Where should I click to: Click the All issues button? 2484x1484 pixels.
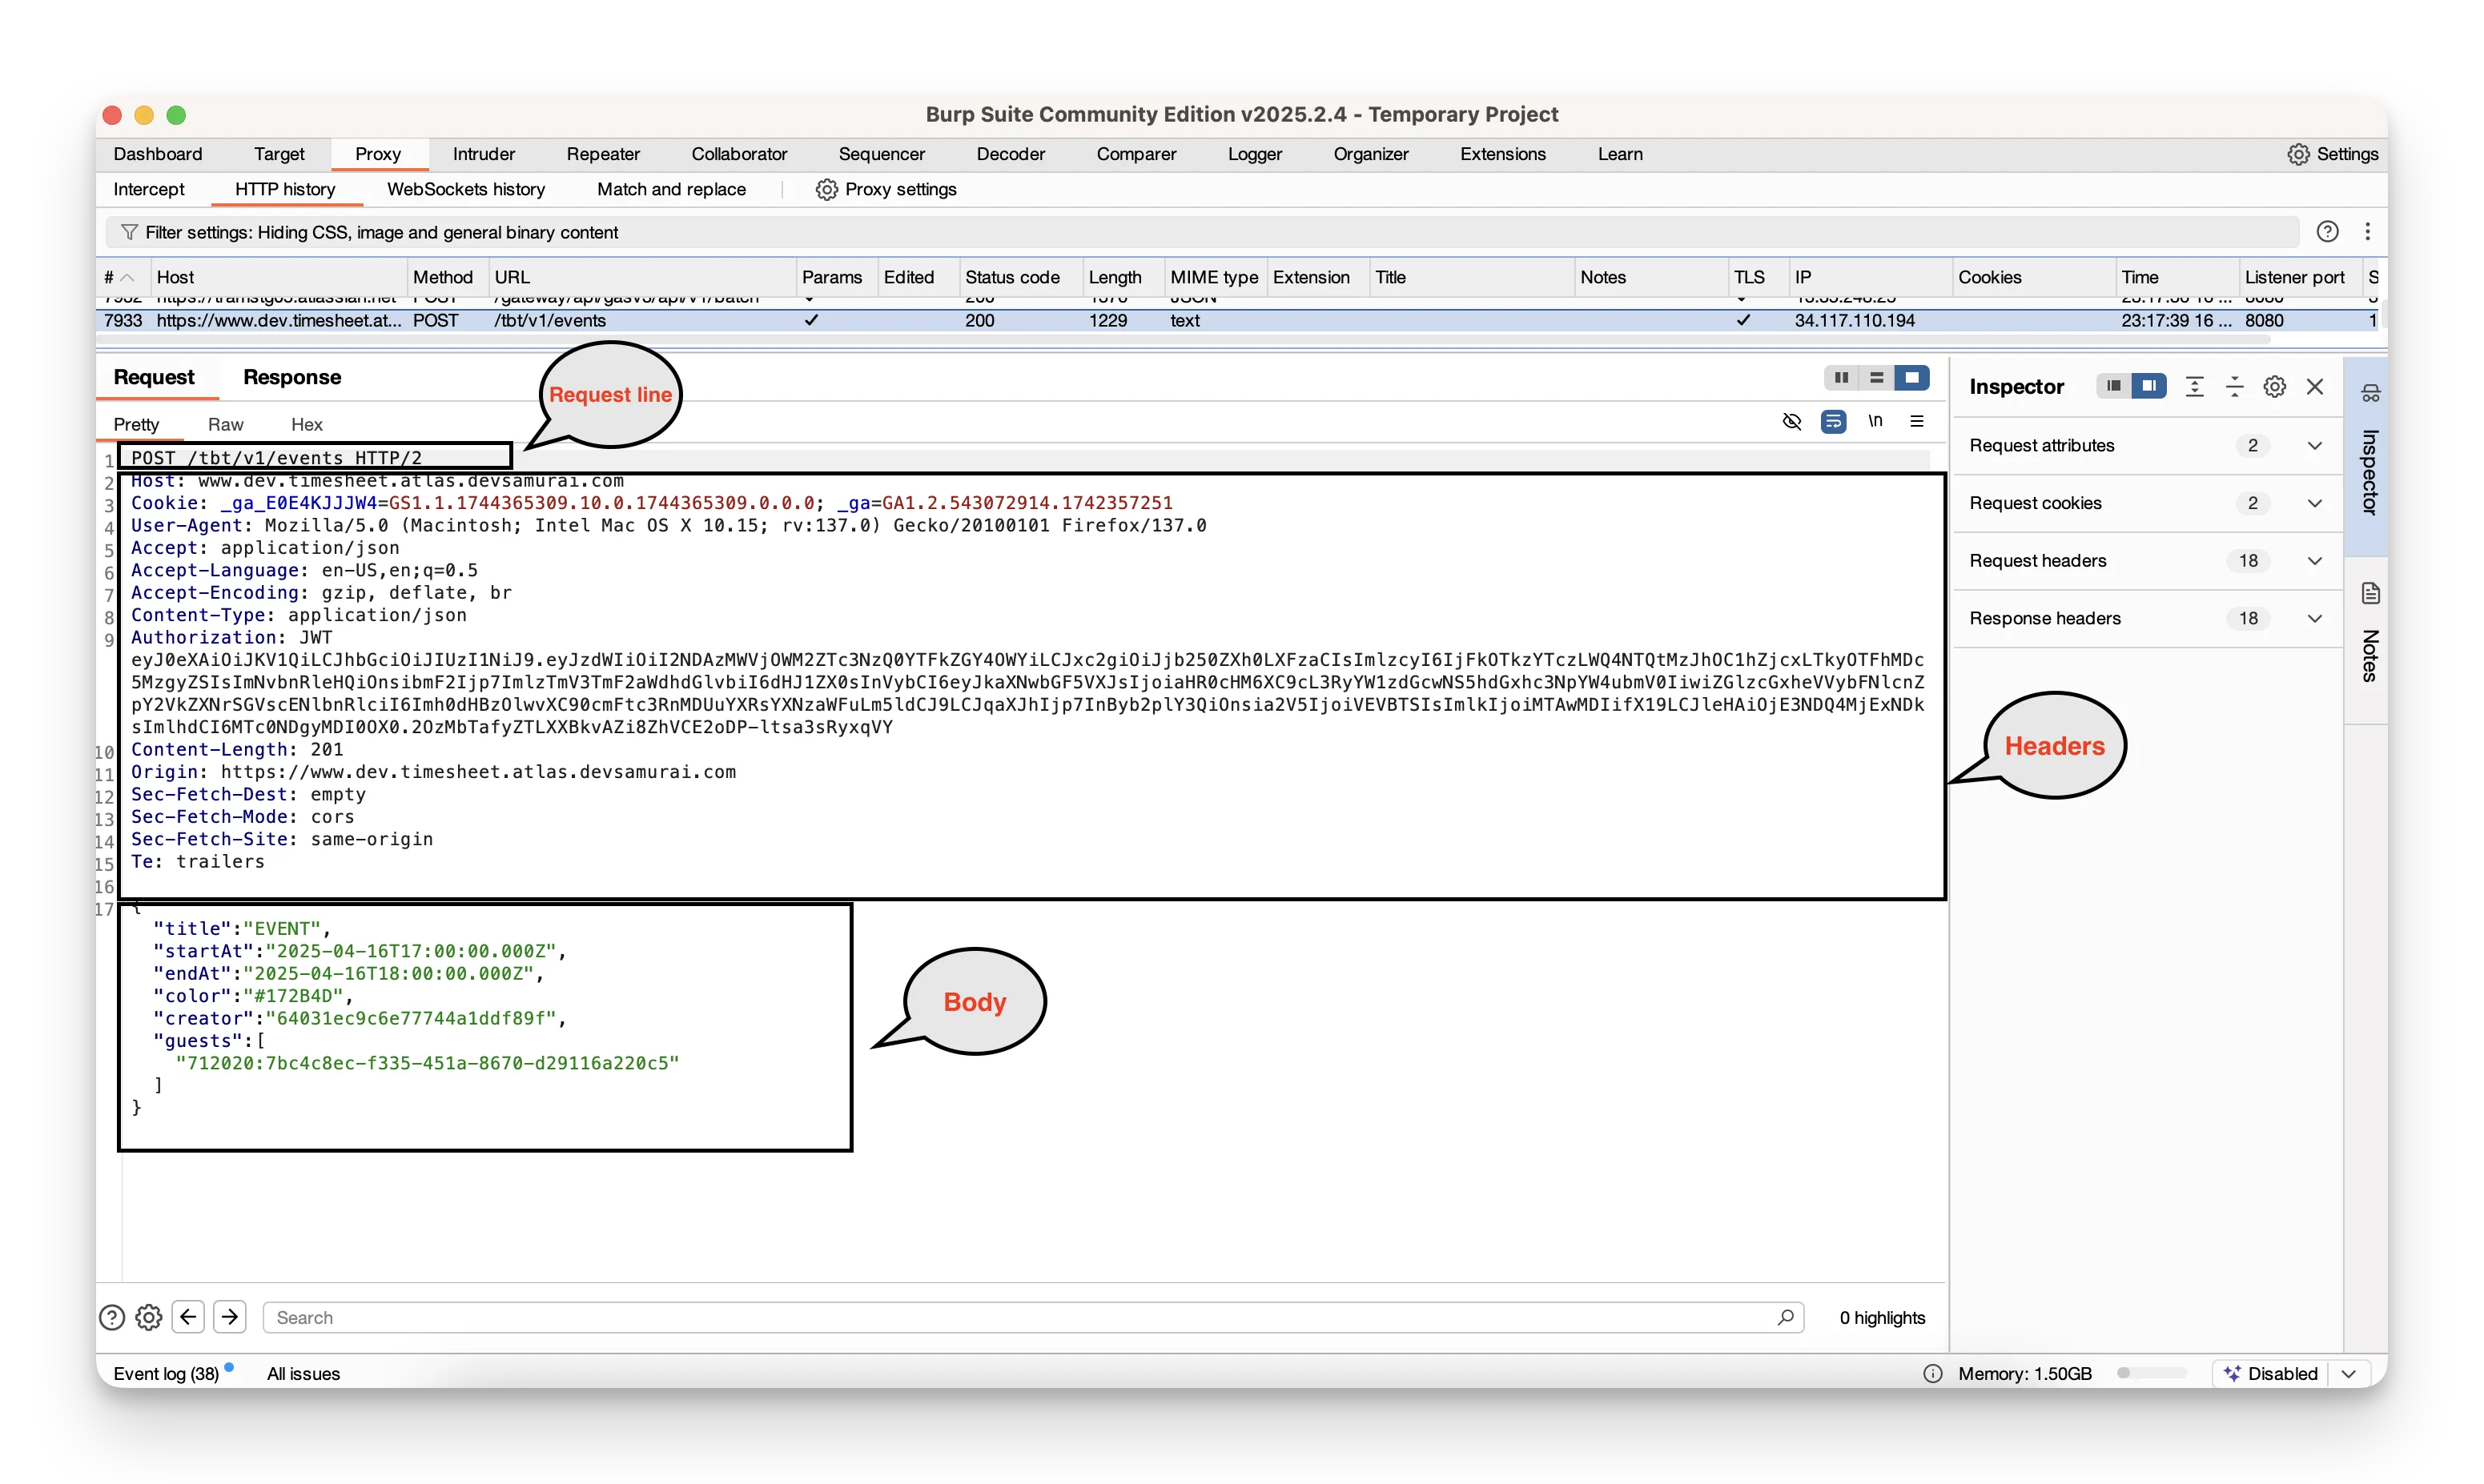point(303,1373)
